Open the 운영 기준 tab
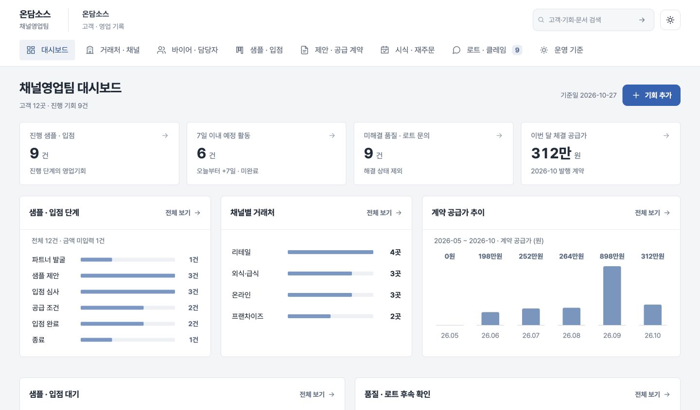 [561, 50]
